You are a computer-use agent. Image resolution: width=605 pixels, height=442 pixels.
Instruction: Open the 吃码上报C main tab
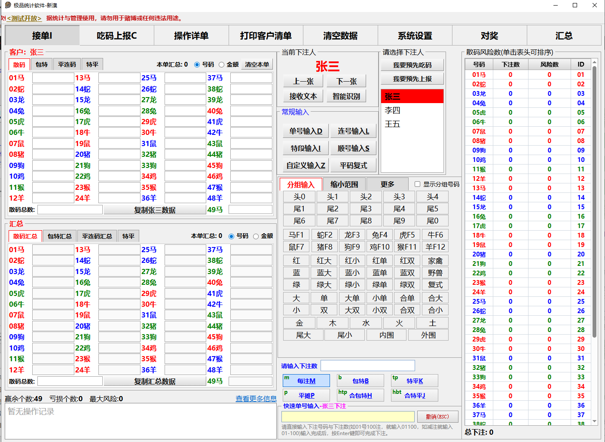pos(117,36)
